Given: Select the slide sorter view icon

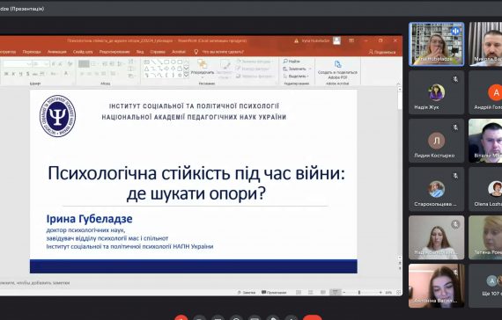Looking at the screenshot, I should point(311,292).
